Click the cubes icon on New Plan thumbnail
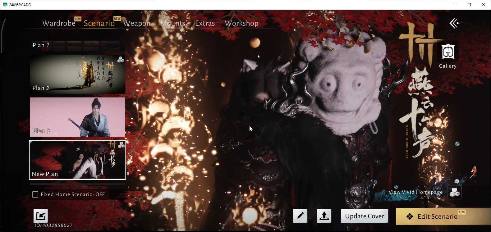The width and height of the screenshot is (491, 232). pyautogui.click(x=122, y=145)
